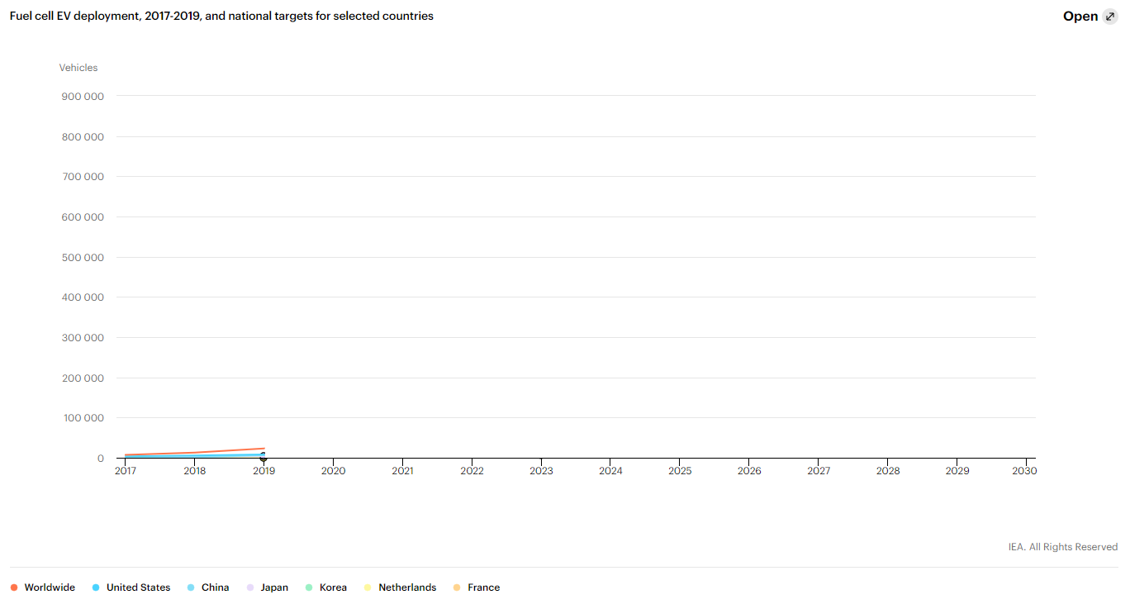Toggle the United States legend entry
The image size is (1130, 604).
(131, 587)
